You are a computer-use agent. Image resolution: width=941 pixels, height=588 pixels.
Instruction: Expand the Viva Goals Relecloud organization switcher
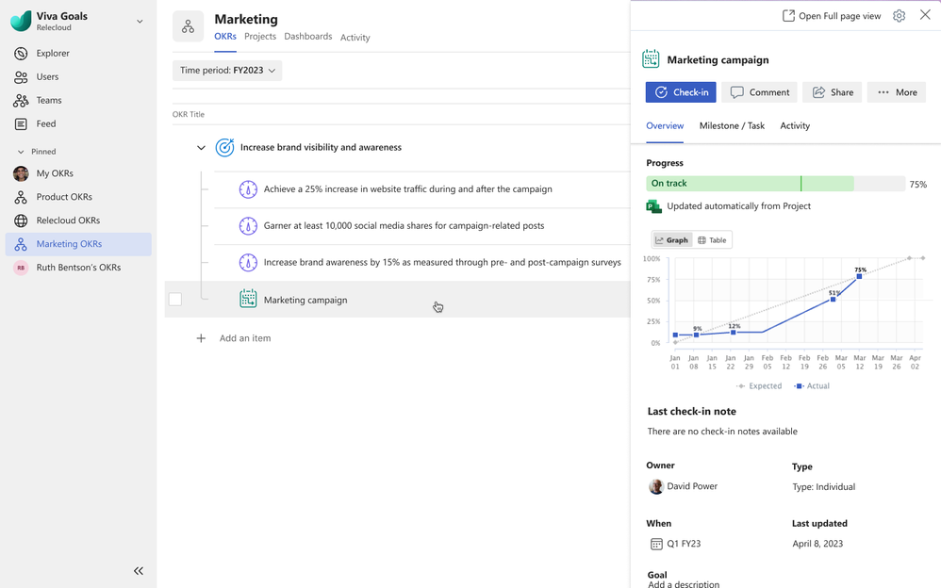140,22
